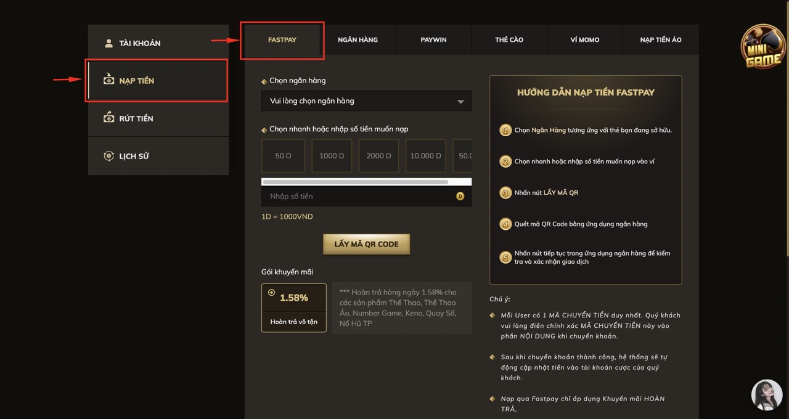Choose the 10.000 D quick amount
Screen dimensions: 789x419
click(x=426, y=156)
